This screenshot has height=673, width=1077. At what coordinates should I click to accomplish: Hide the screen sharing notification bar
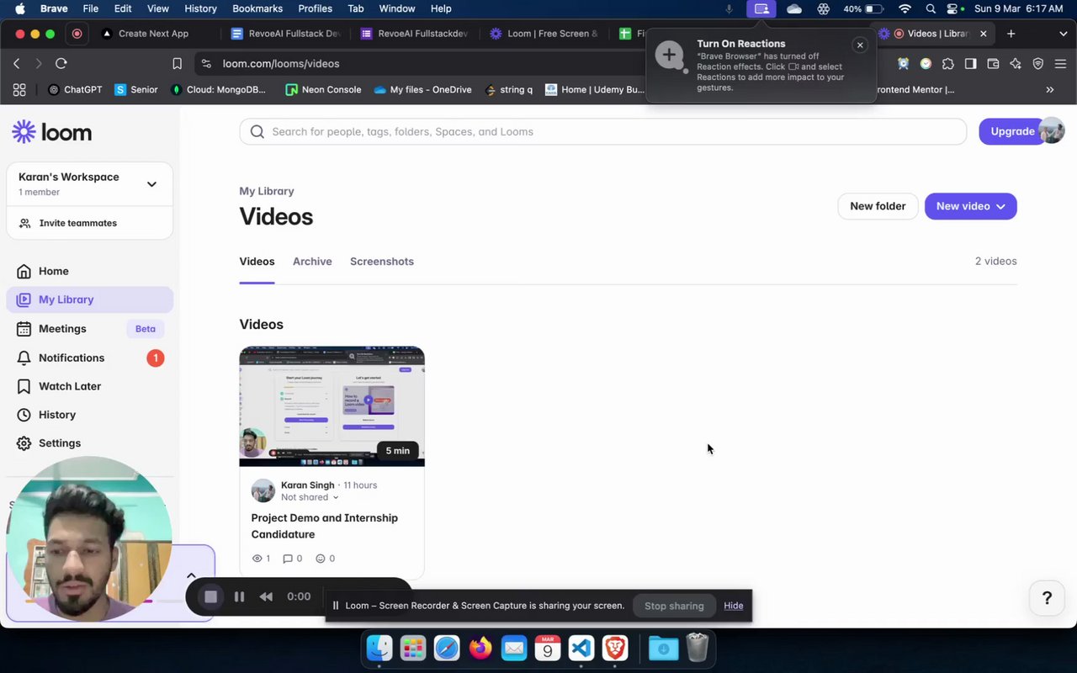point(734,606)
